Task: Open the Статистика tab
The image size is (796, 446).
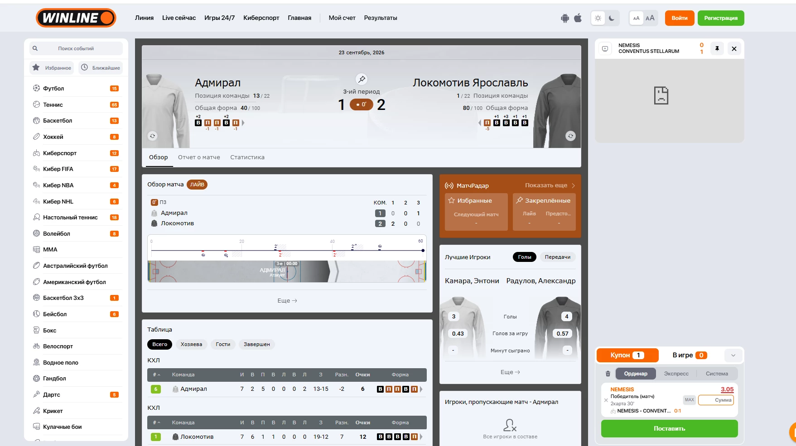Action: (x=247, y=157)
